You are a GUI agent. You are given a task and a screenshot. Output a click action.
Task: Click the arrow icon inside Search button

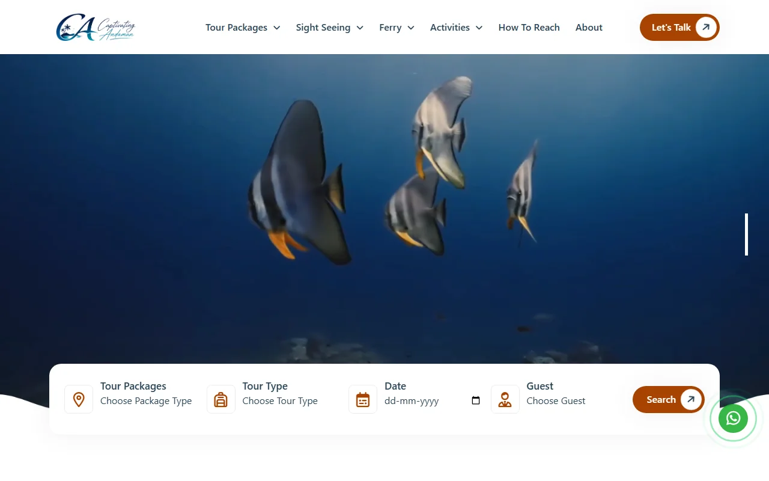pos(691,399)
